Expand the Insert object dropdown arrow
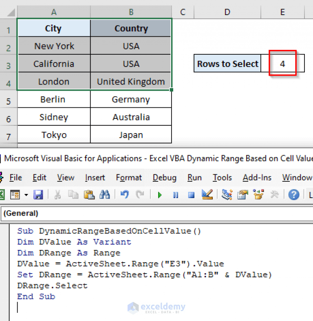Screen dimensions: 313x321 [26, 195]
